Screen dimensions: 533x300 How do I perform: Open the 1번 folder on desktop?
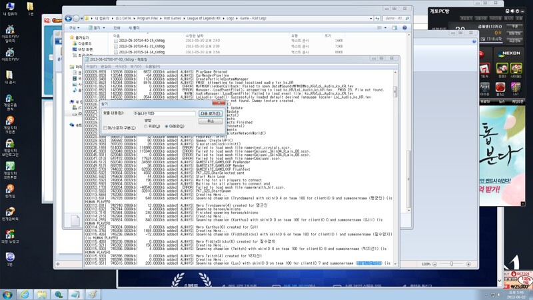coord(30,9)
